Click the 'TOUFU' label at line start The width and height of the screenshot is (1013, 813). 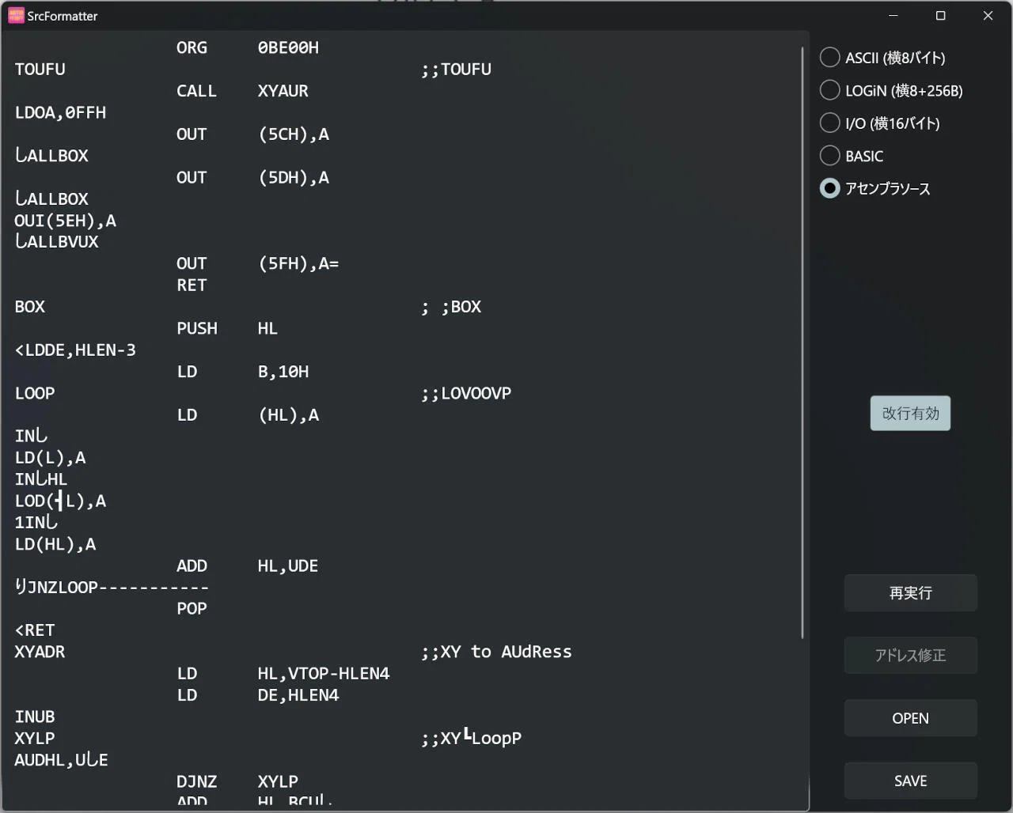pyautogui.click(x=40, y=69)
